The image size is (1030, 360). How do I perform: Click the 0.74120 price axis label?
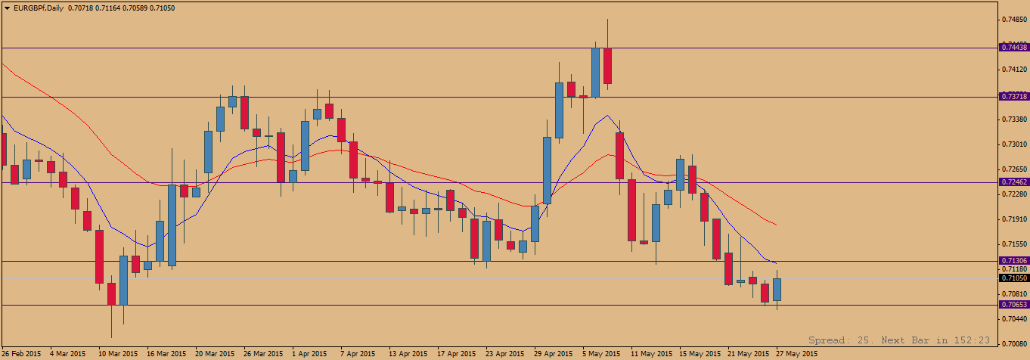click(1014, 69)
